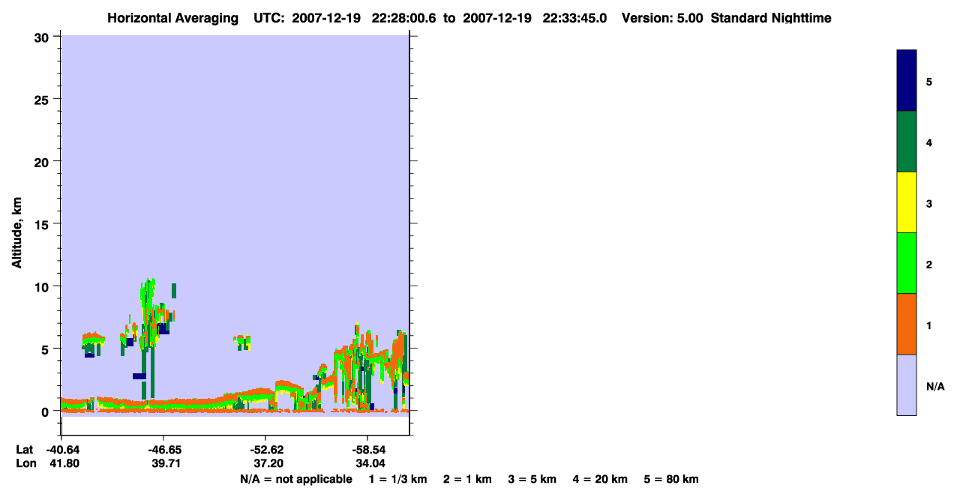Image resolution: width=975 pixels, height=500 pixels.
Task: Click the bright green colorbar segment labeled 2
Action: pyautogui.click(x=907, y=263)
